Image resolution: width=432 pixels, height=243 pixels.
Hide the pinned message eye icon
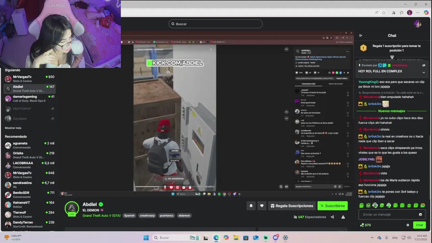424,65
